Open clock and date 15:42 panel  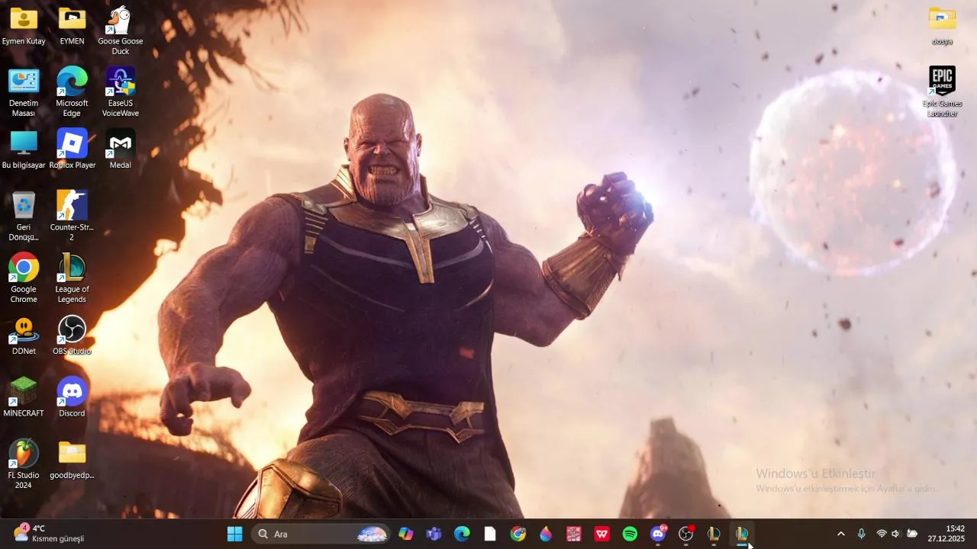[946, 534]
